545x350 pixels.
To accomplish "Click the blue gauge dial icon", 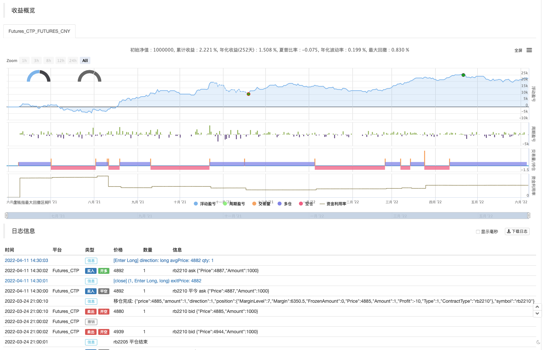I will 38,76.
